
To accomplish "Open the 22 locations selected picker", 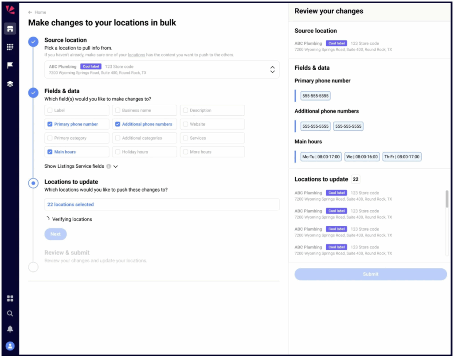I will click(x=162, y=205).
